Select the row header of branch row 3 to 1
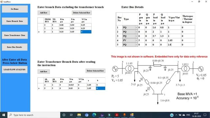The image size is (210, 118). click(x=41, y=32)
